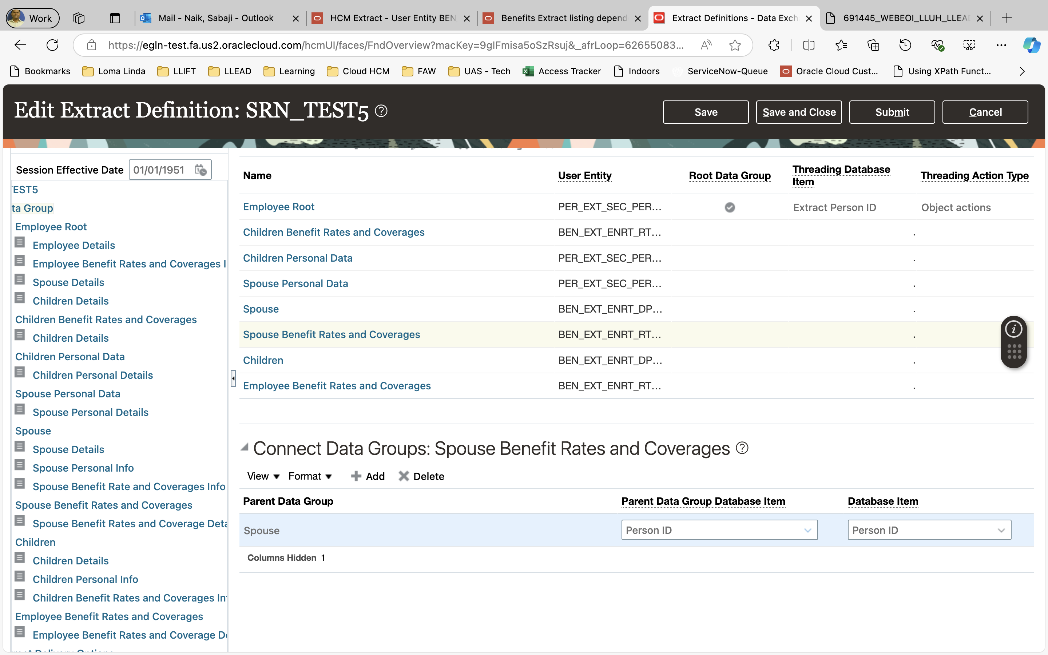Open the Format dropdown menu
Screen dimensions: 1048x655
point(310,476)
